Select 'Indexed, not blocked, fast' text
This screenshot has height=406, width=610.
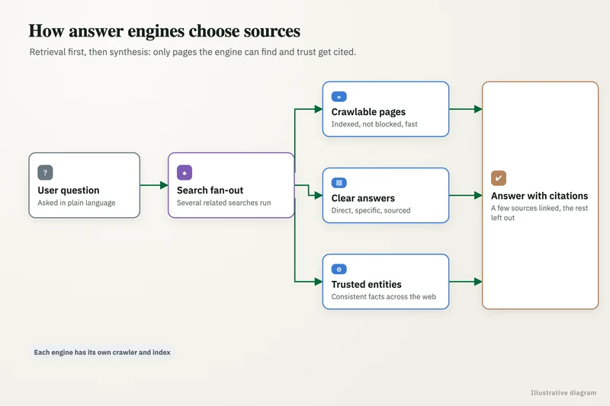coord(374,124)
